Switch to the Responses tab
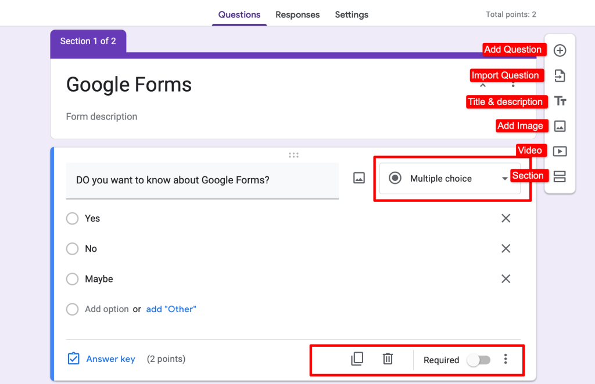The width and height of the screenshot is (595, 384). point(297,15)
